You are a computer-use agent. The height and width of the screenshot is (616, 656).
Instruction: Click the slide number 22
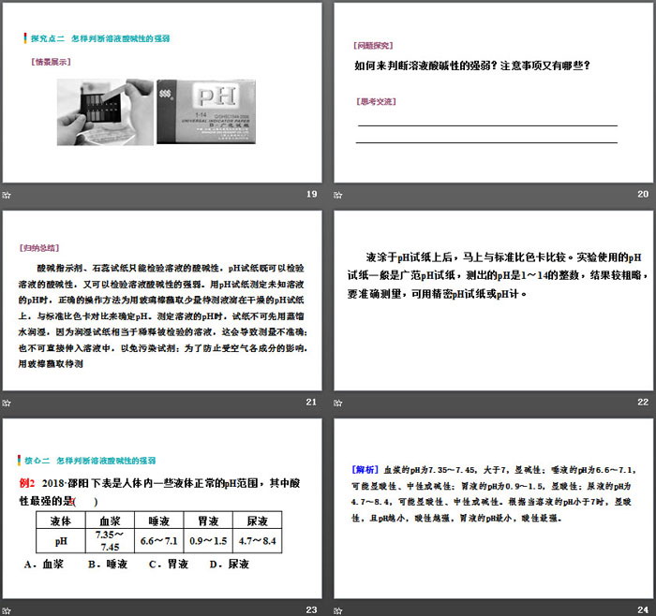(642, 402)
